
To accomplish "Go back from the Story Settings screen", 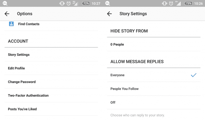I will (109, 14).
